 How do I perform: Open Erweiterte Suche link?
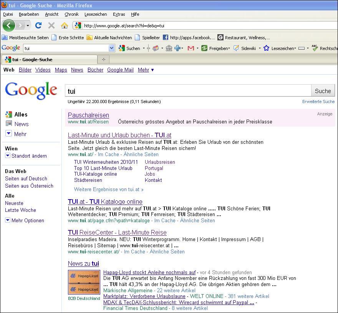click(318, 102)
